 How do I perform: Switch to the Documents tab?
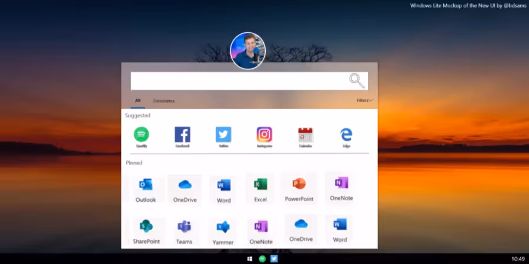point(163,101)
